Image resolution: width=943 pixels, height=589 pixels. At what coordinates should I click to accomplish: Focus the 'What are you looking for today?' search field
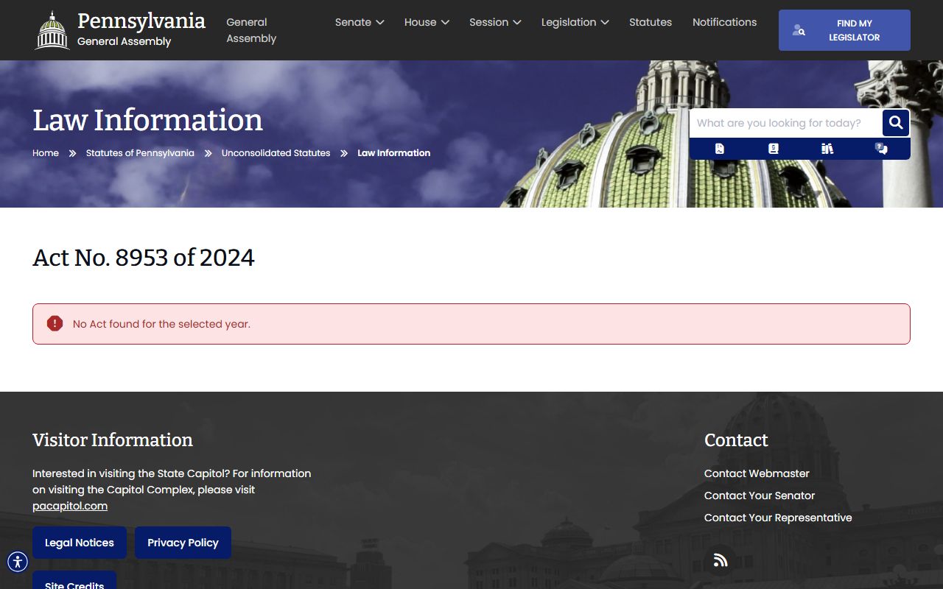[785, 123]
